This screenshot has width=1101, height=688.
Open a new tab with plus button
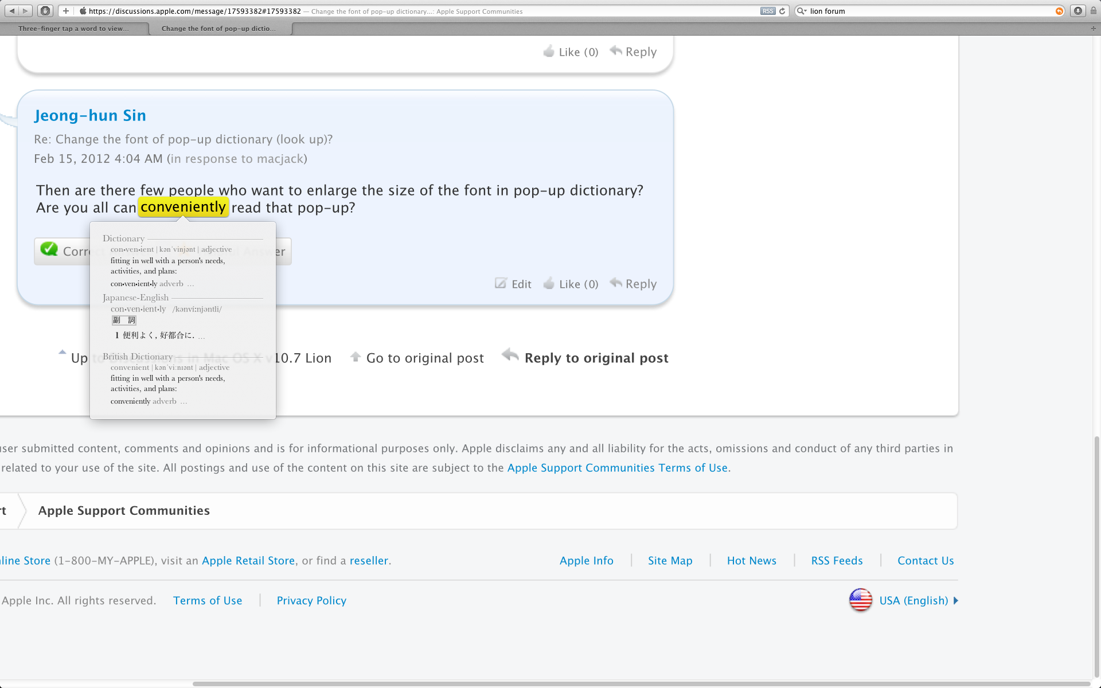tap(1093, 28)
